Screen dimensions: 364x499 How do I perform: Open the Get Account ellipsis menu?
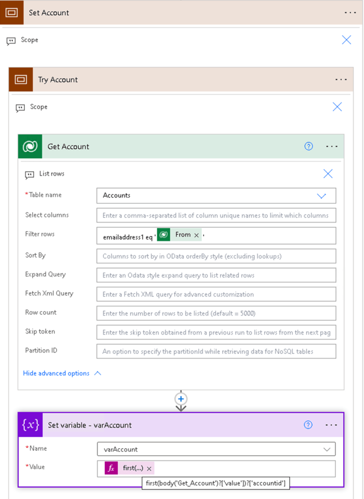pos(332,146)
